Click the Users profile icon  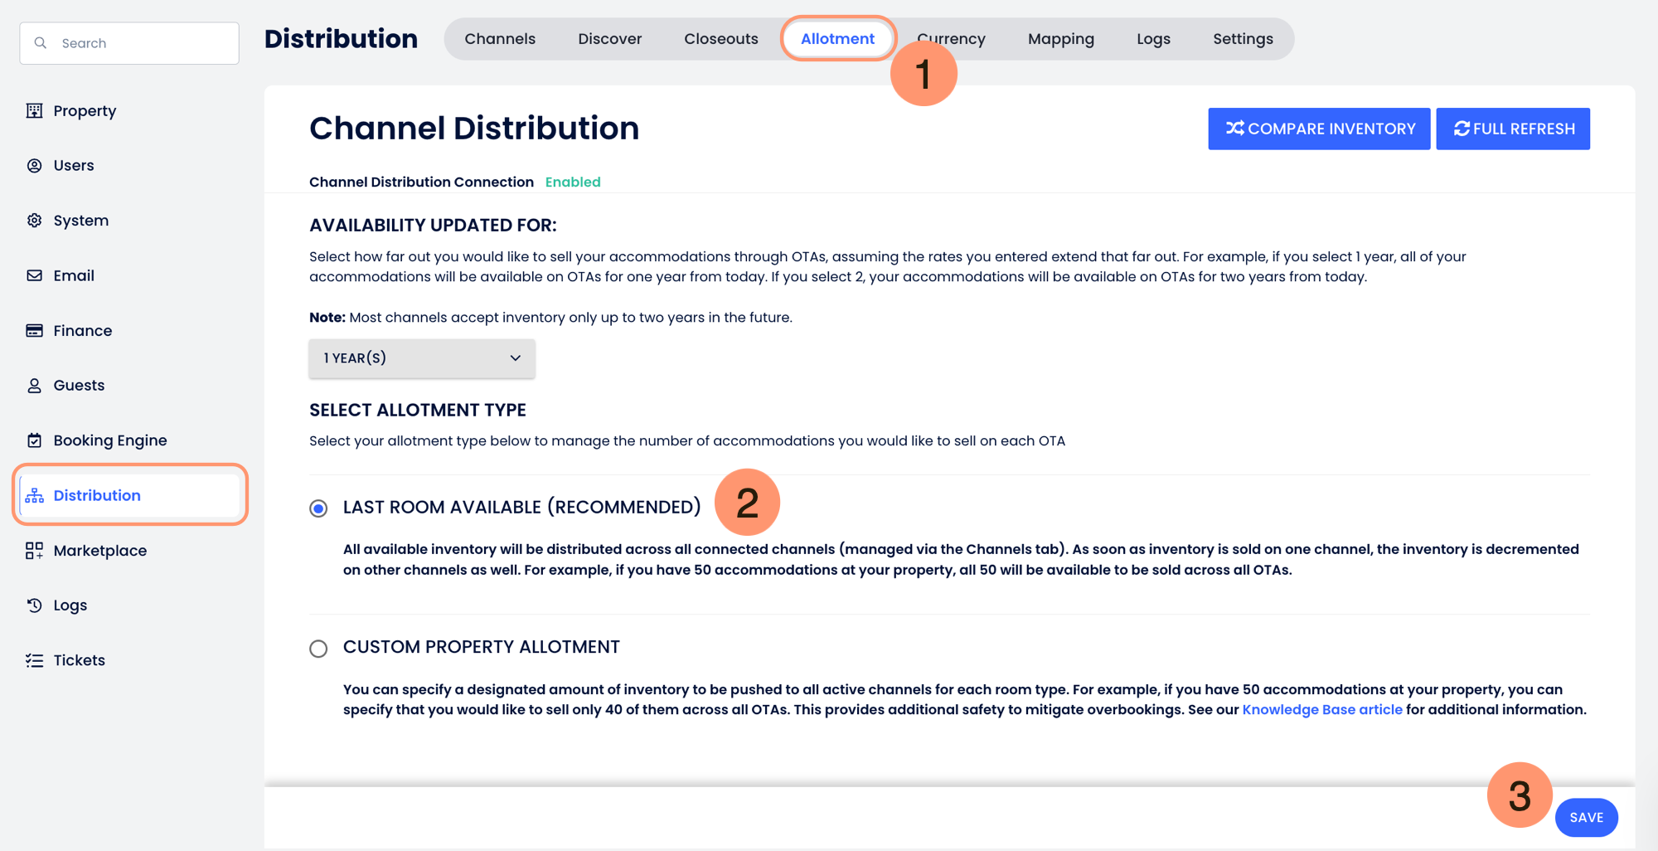pos(34,166)
